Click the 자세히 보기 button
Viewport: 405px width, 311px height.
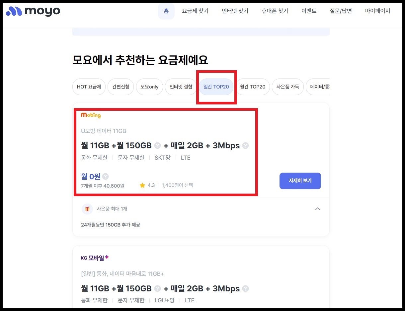[300, 181]
